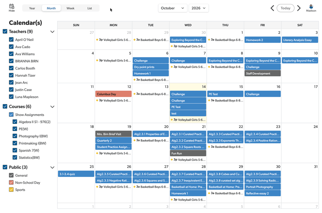Open Alg2.3.1 Properties of E... assignment
The image size is (322, 213).
(x=151, y=134)
